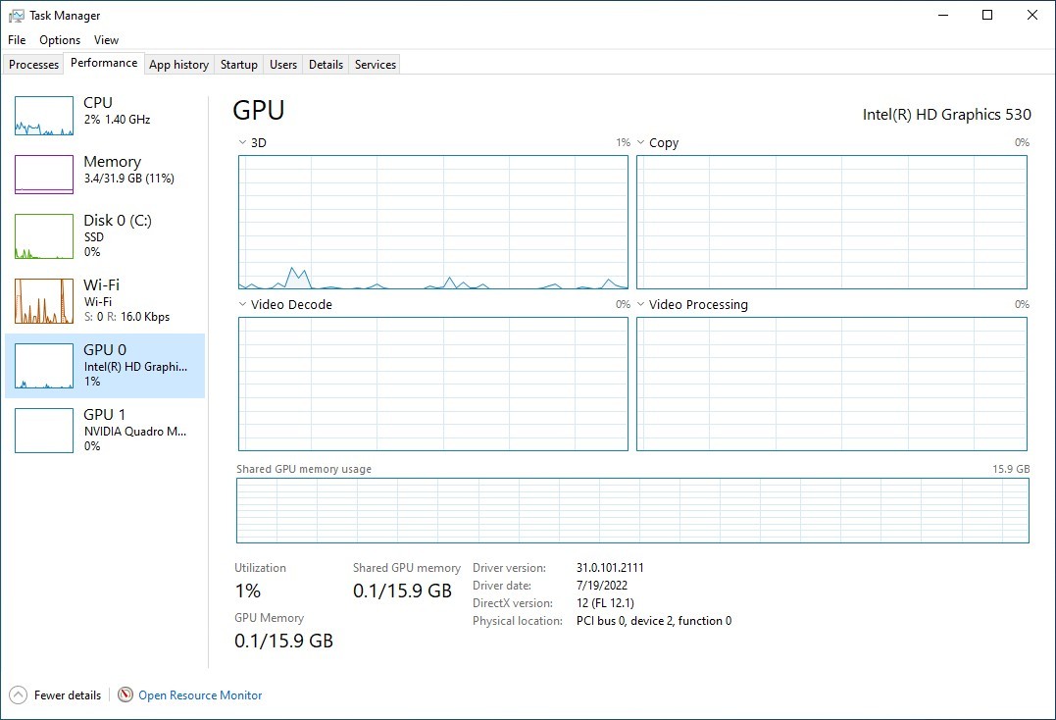
Task: Click the Fewer details up-arrow icon
Action: pos(19,694)
